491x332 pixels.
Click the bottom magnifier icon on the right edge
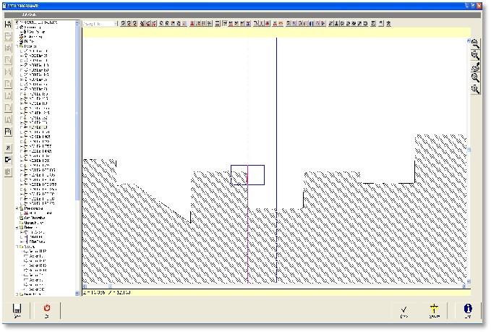[x=475, y=89]
